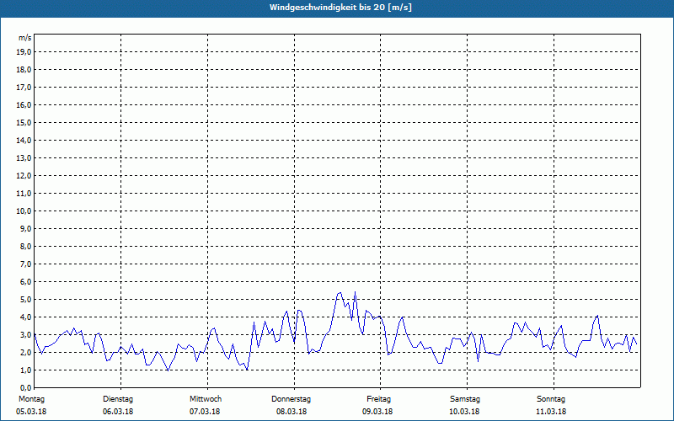Click the '1,0' y-axis value
This screenshot has width=674, height=421.
(x=25, y=370)
